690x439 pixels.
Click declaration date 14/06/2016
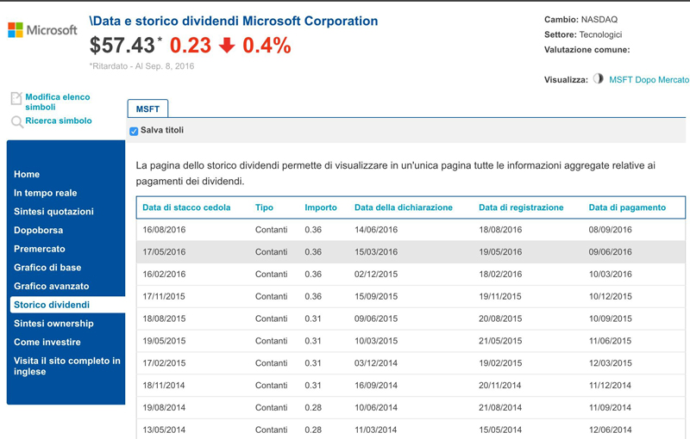[376, 230]
